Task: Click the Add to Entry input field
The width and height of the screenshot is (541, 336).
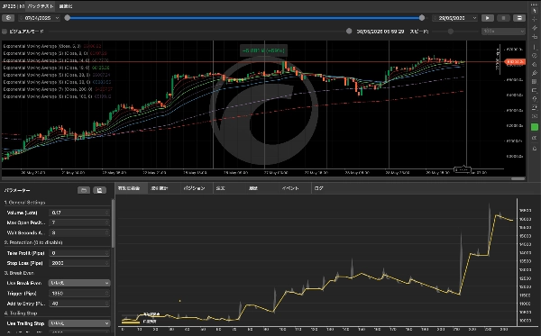Action: click(79, 304)
